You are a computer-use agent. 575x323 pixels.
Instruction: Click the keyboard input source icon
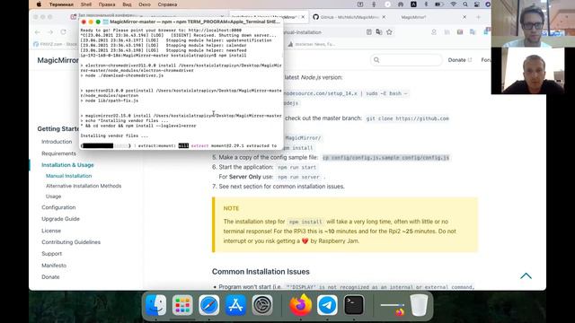[x=413, y=4]
